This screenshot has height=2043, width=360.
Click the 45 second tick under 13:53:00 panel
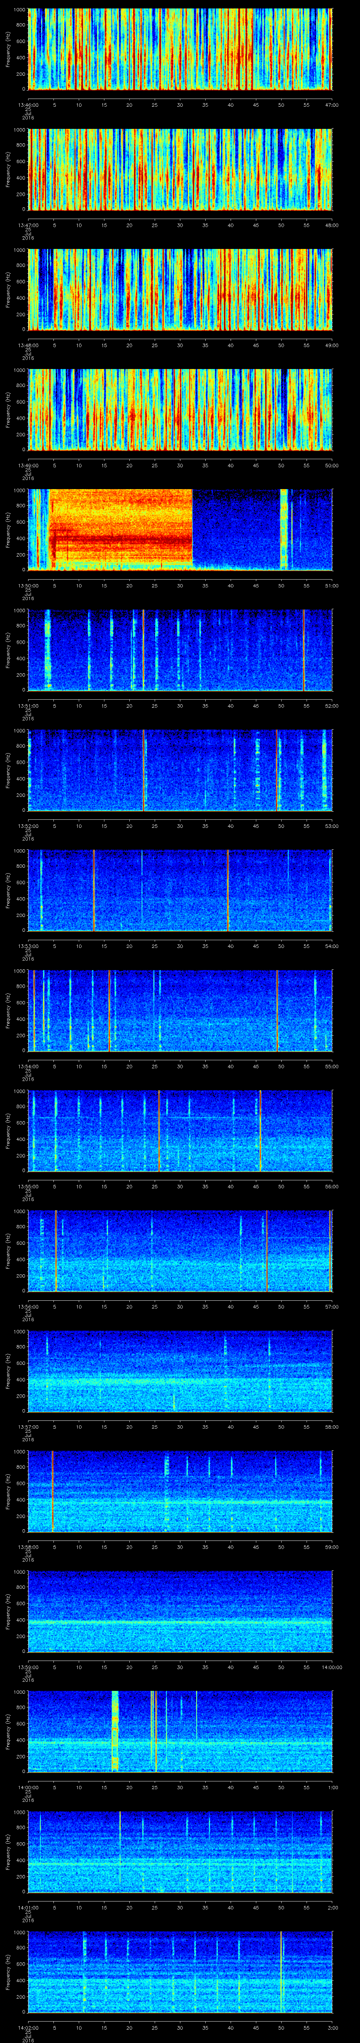256,946
